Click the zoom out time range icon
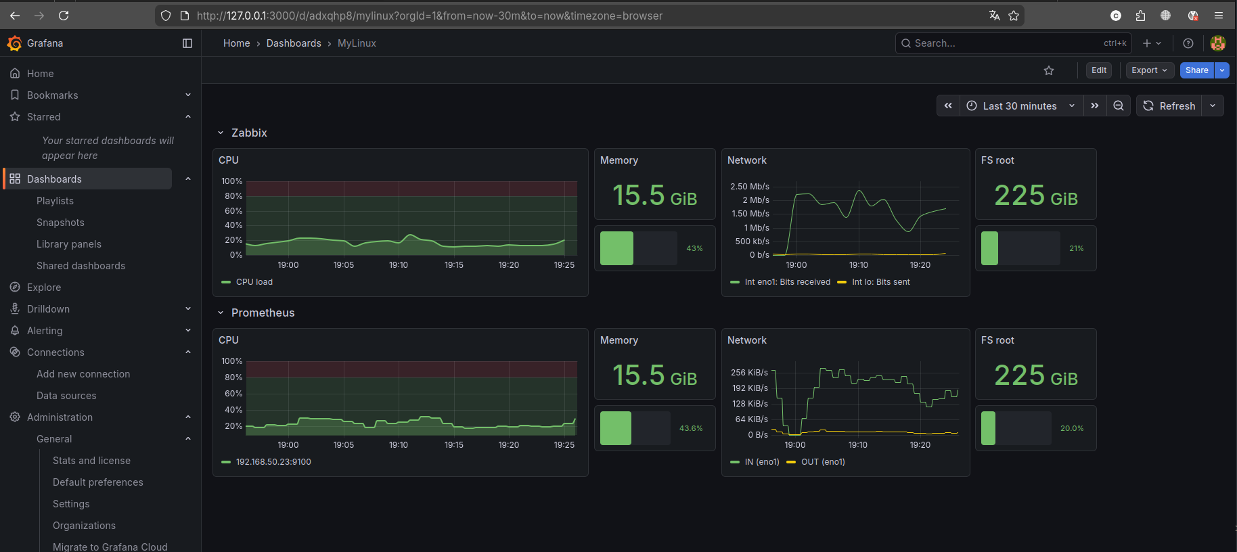This screenshot has width=1237, height=552. 1119,106
